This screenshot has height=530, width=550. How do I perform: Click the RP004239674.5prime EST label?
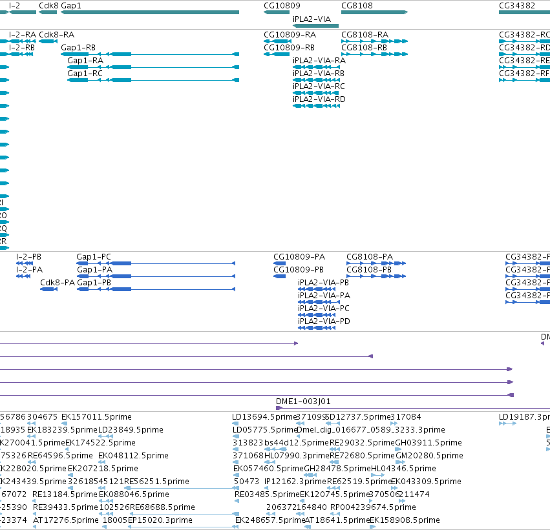(373, 507)
